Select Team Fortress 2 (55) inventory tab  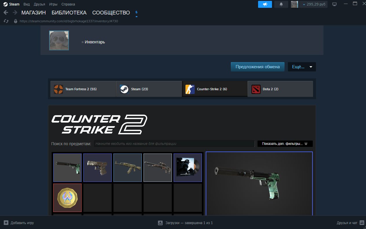[83, 89]
